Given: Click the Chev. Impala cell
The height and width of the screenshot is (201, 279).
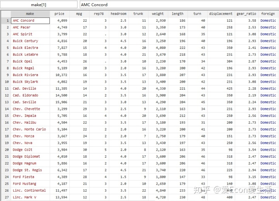Looking at the screenshot, I should 30,116.
